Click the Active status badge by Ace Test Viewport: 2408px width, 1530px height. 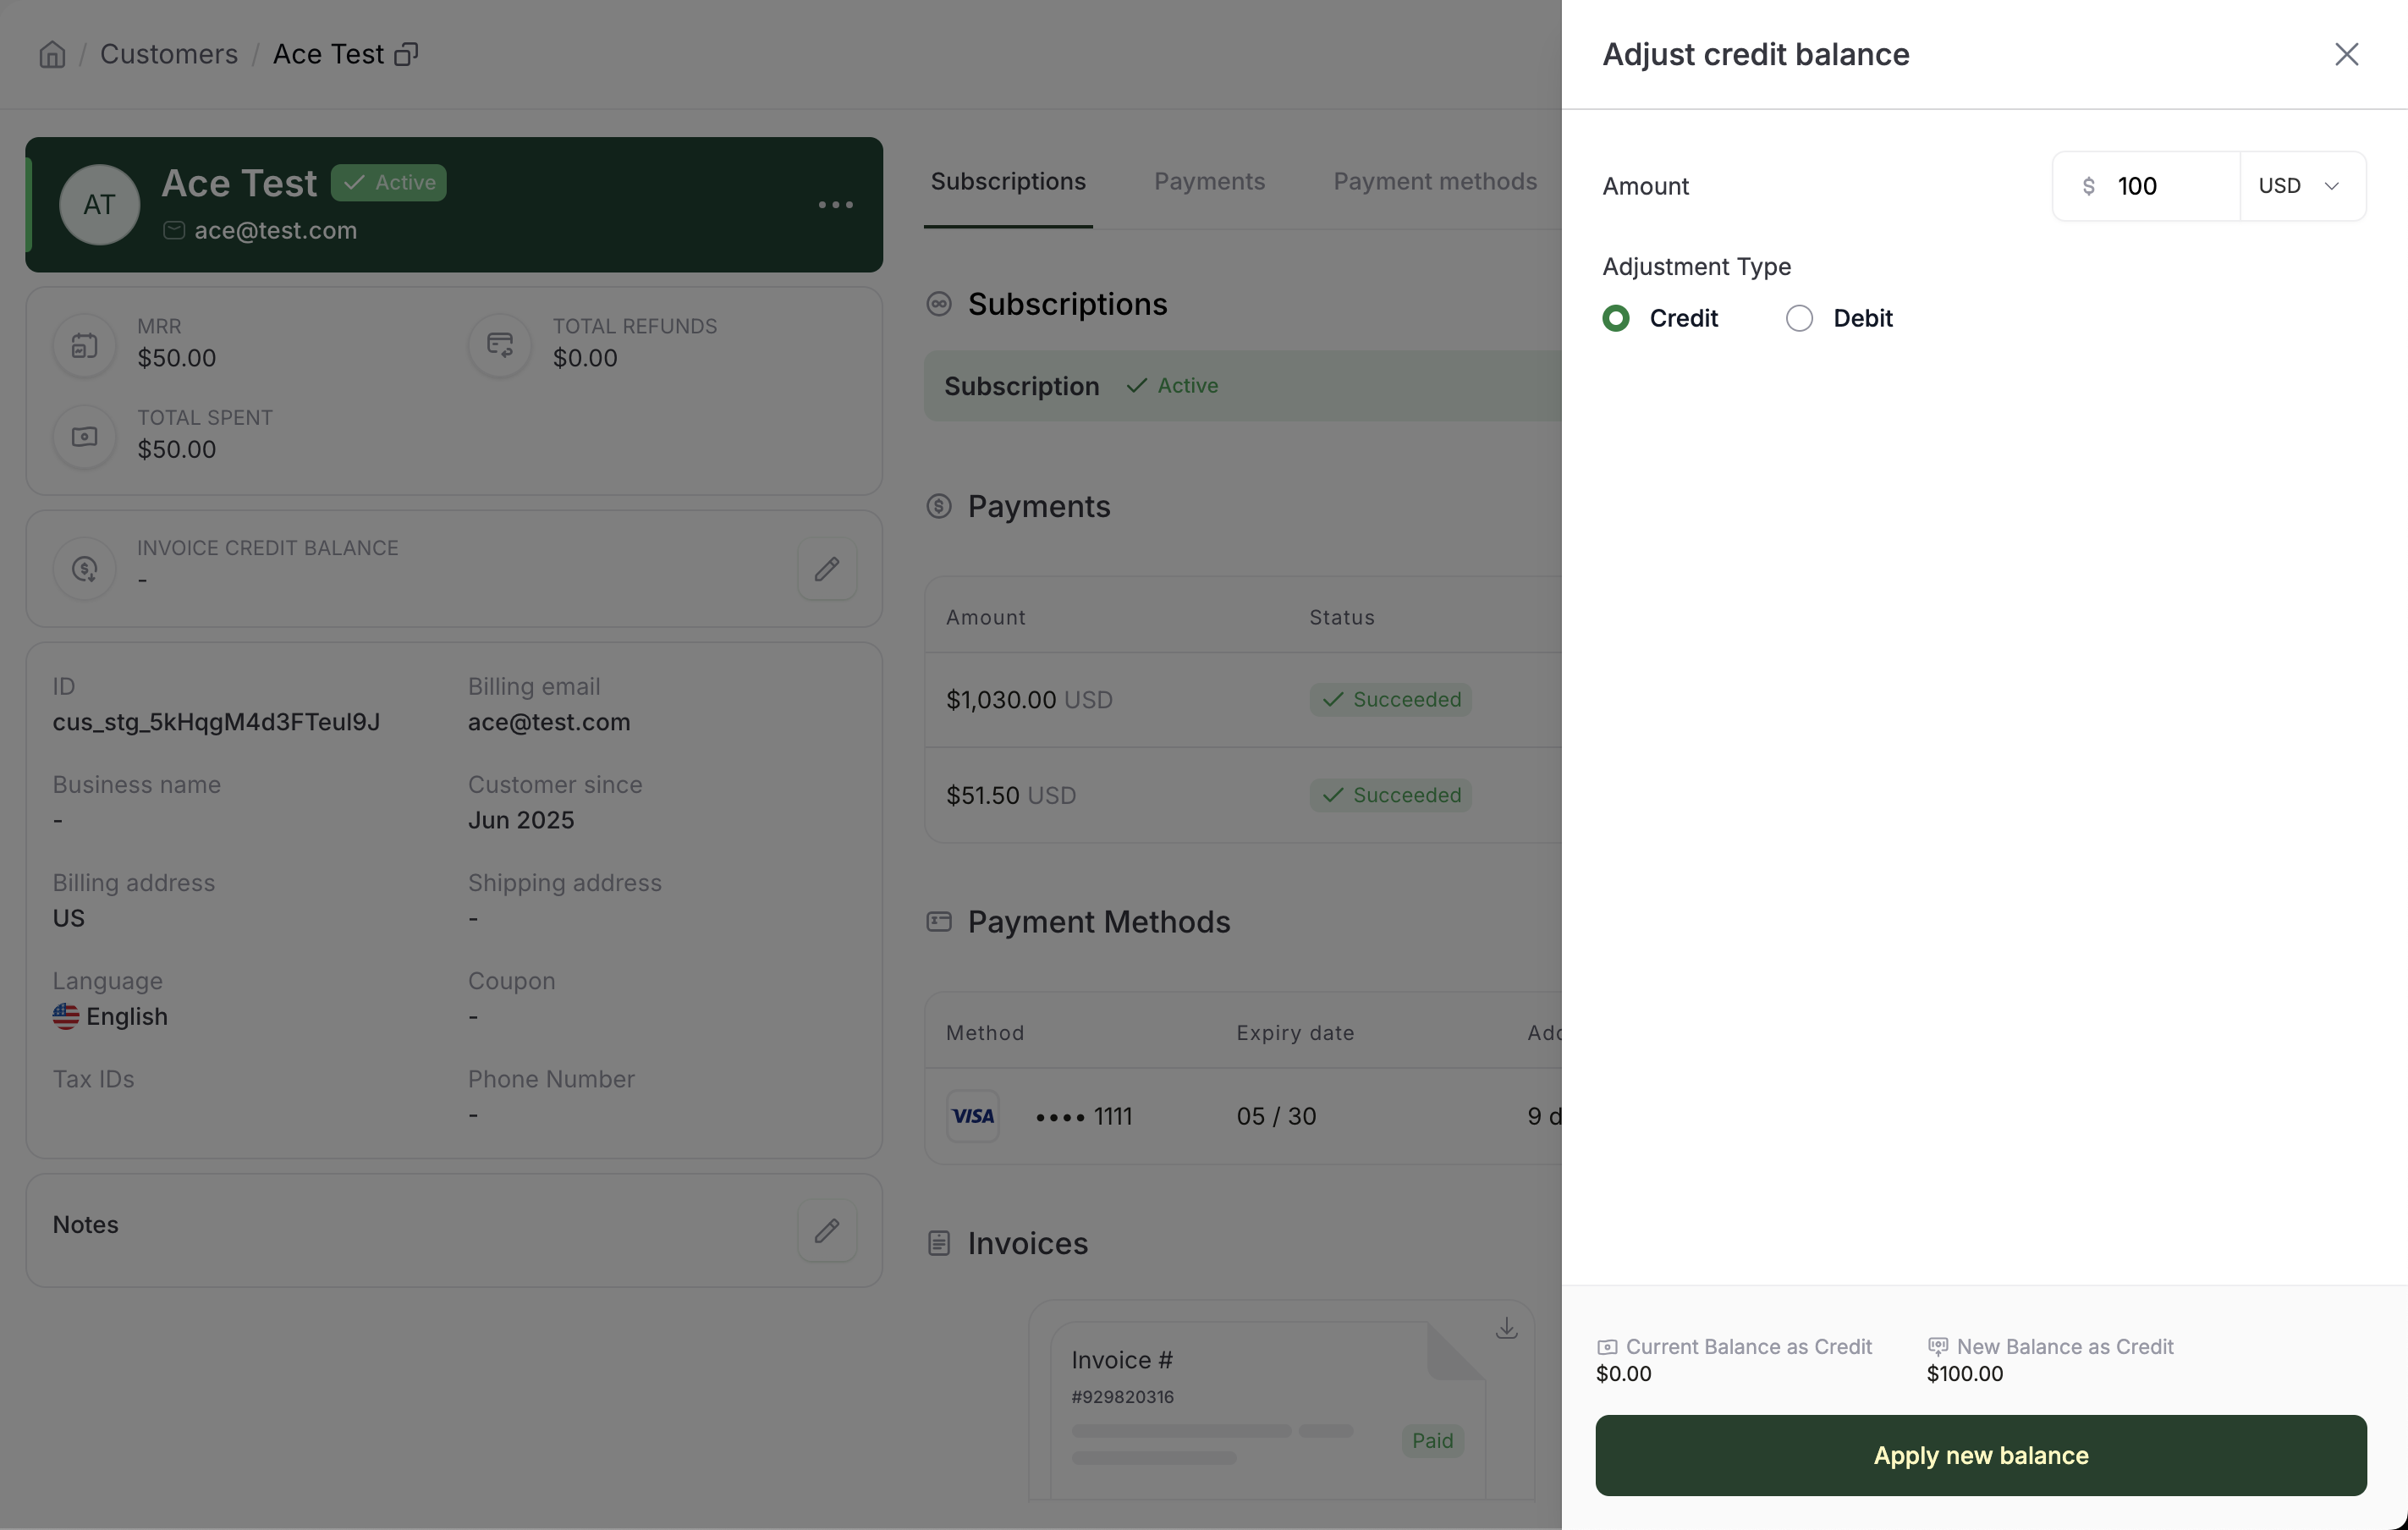(x=389, y=183)
